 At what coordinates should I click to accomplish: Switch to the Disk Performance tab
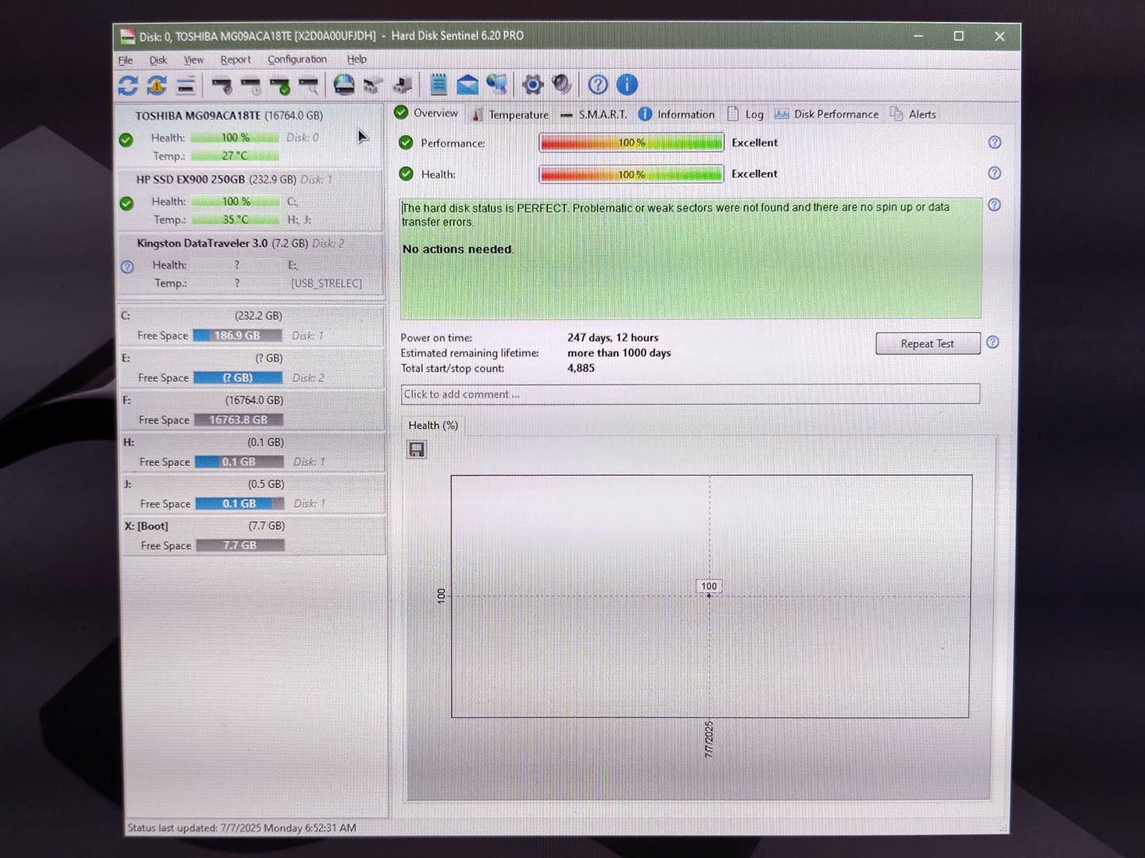point(827,114)
